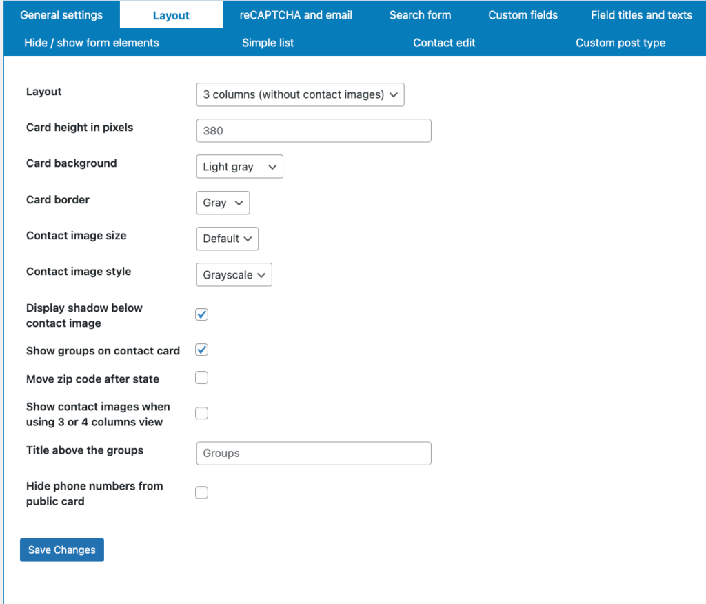This screenshot has width=706, height=604.
Task: Click the 'Contact image size' label text
Action: coord(76,236)
